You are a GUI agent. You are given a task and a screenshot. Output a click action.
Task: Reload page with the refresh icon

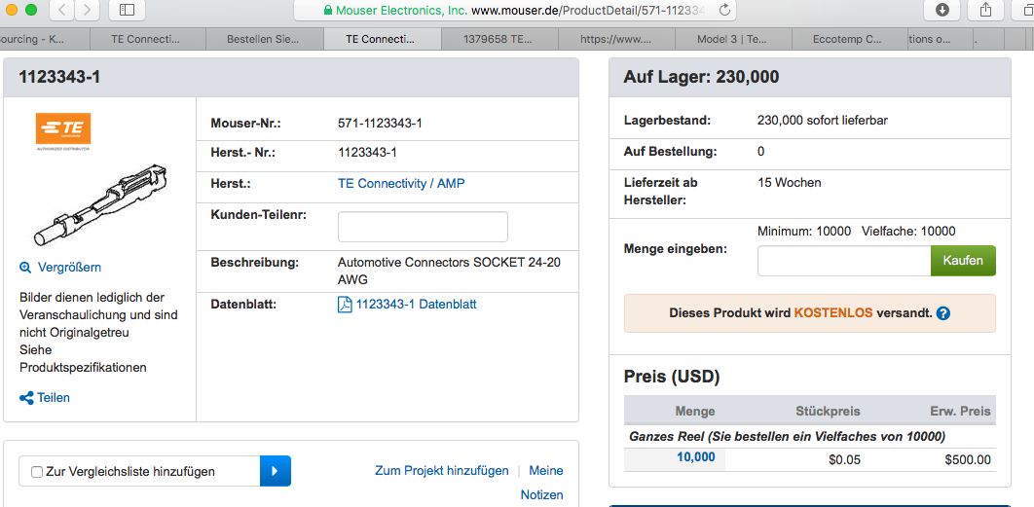(x=725, y=10)
